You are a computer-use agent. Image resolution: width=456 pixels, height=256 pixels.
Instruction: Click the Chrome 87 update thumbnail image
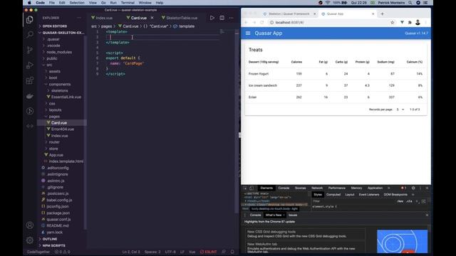pos(402,242)
